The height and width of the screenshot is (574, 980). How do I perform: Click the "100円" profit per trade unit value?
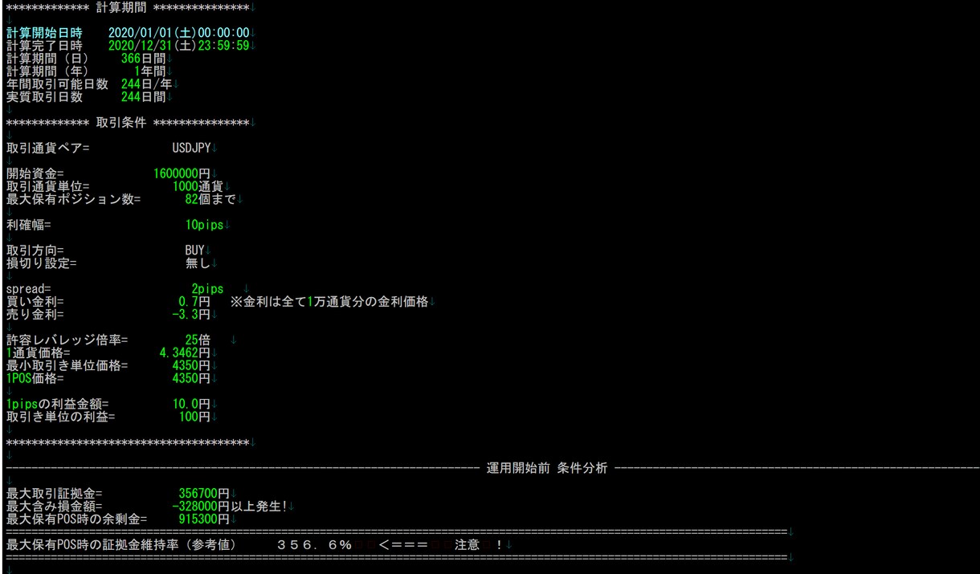click(x=195, y=418)
